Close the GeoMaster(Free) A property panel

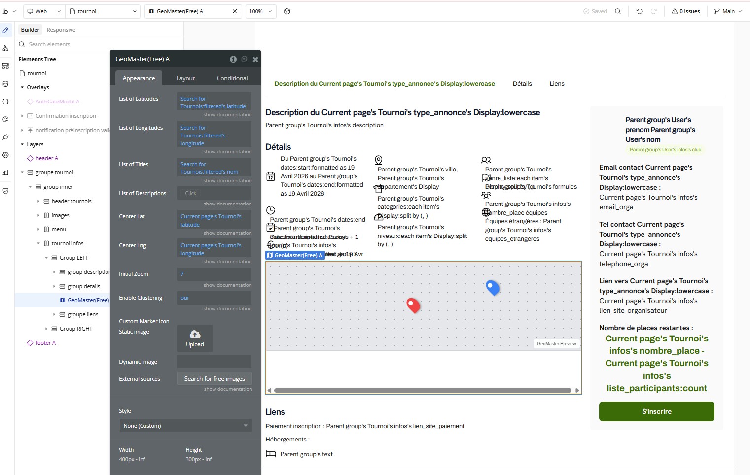tap(255, 59)
